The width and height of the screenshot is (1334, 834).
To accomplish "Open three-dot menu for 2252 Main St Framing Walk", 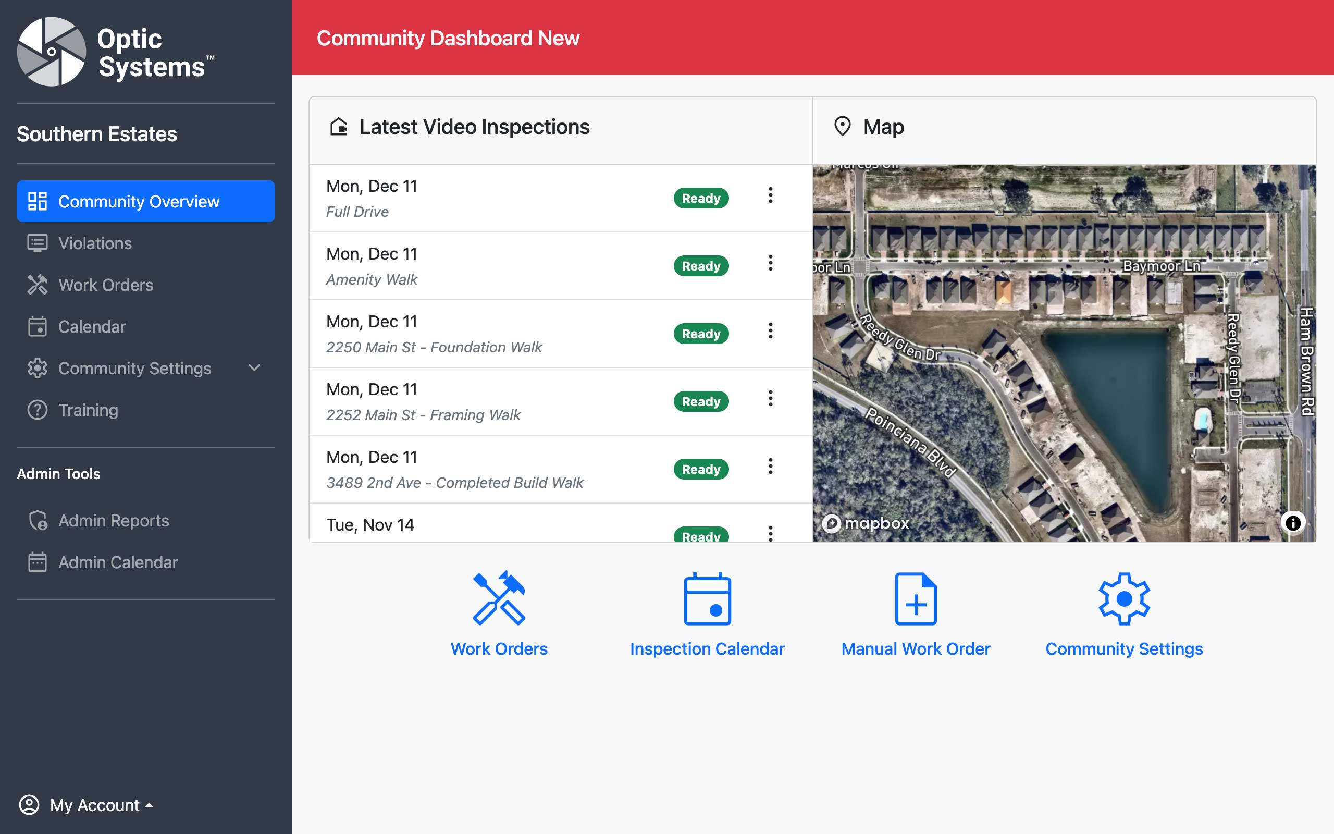I will pos(770,398).
